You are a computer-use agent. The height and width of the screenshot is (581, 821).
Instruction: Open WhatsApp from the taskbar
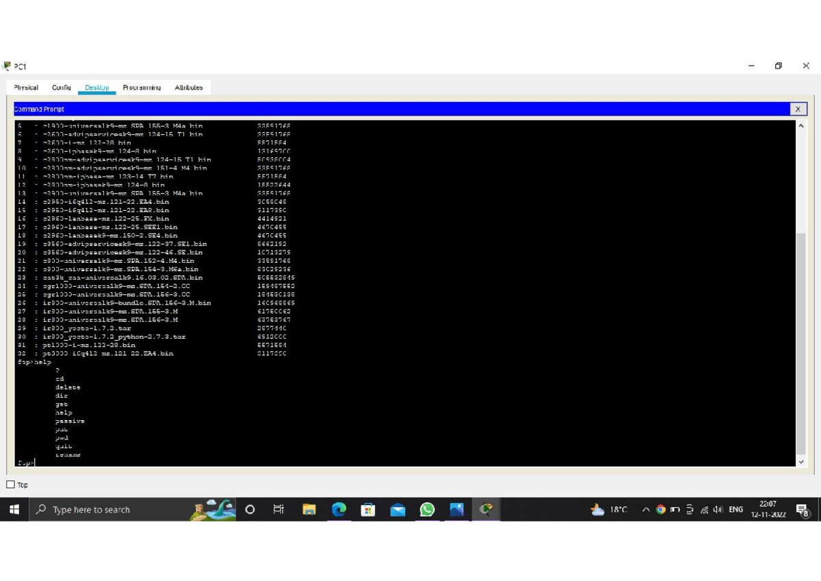tap(427, 509)
